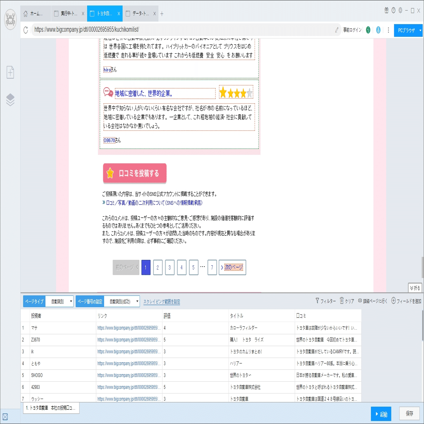The image size is (424, 424).
Task: Open review title 地域に密着した、世界的企業。
Action: coord(144,94)
